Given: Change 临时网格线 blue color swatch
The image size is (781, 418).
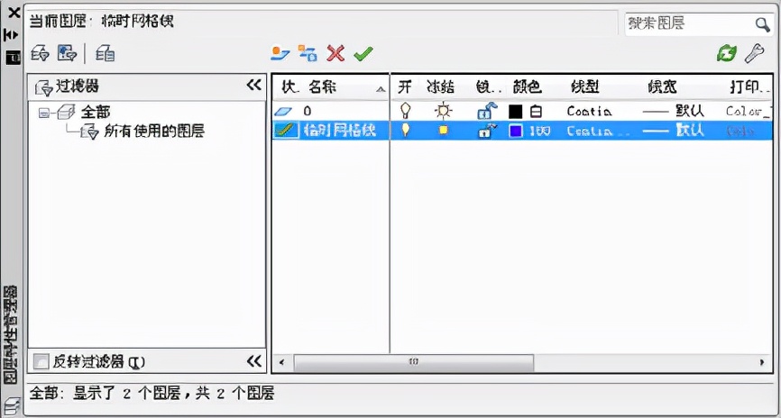Looking at the screenshot, I should (516, 131).
